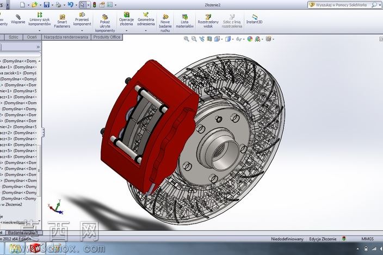Click MMGS unit system in status bar

[367, 239]
